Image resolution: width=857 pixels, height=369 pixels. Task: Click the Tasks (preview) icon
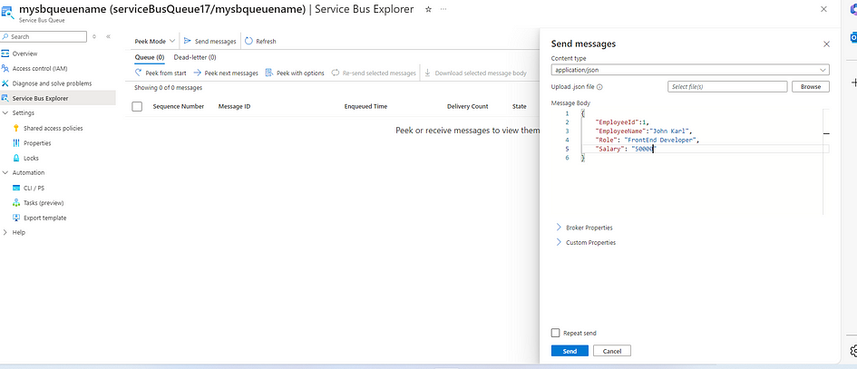pos(16,203)
